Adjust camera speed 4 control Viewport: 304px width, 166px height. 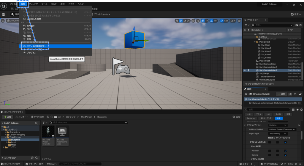pyautogui.click(x=233, y=21)
